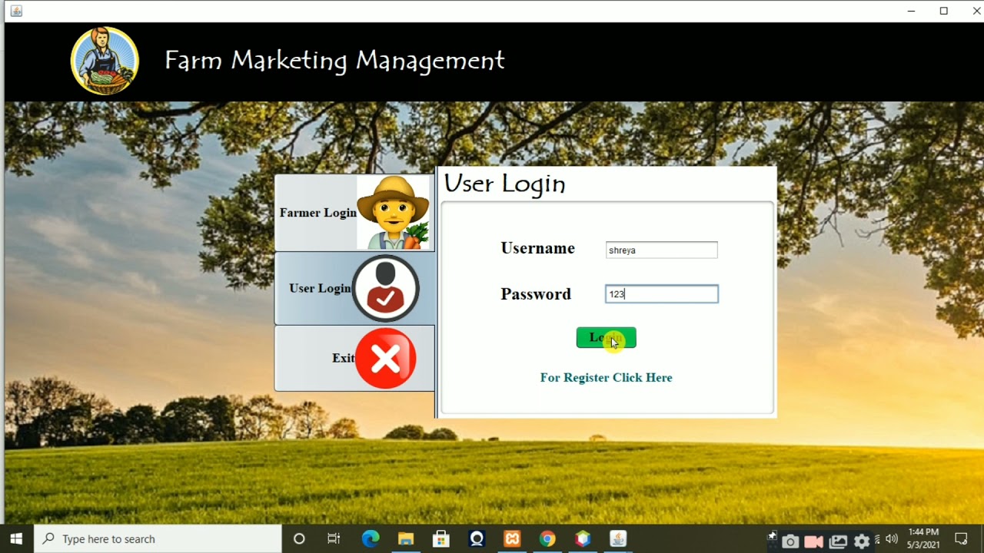Click the red Exit cross icon
Image resolution: width=984 pixels, height=553 pixels.
point(385,358)
